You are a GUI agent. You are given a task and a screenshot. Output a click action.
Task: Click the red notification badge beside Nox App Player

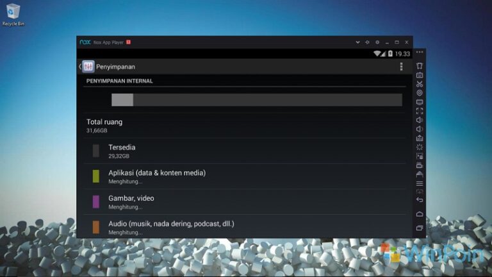tap(128, 42)
